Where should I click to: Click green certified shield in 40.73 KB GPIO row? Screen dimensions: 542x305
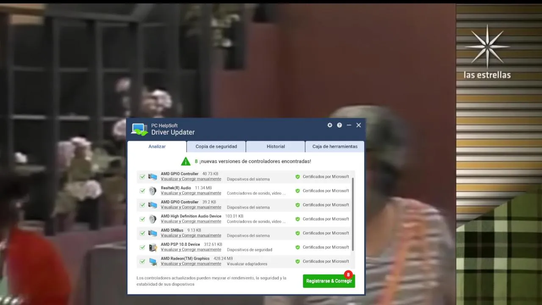click(298, 177)
